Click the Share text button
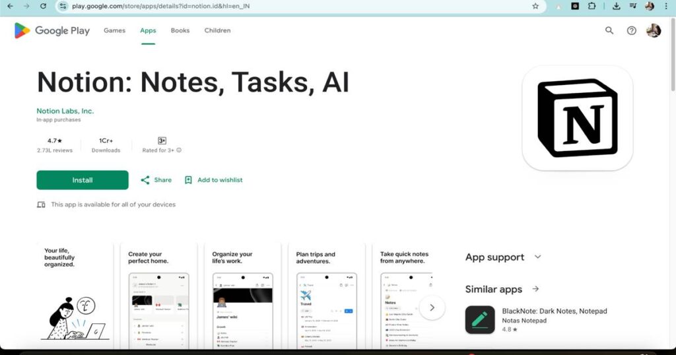This screenshot has height=355, width=676. coord(163,180)
